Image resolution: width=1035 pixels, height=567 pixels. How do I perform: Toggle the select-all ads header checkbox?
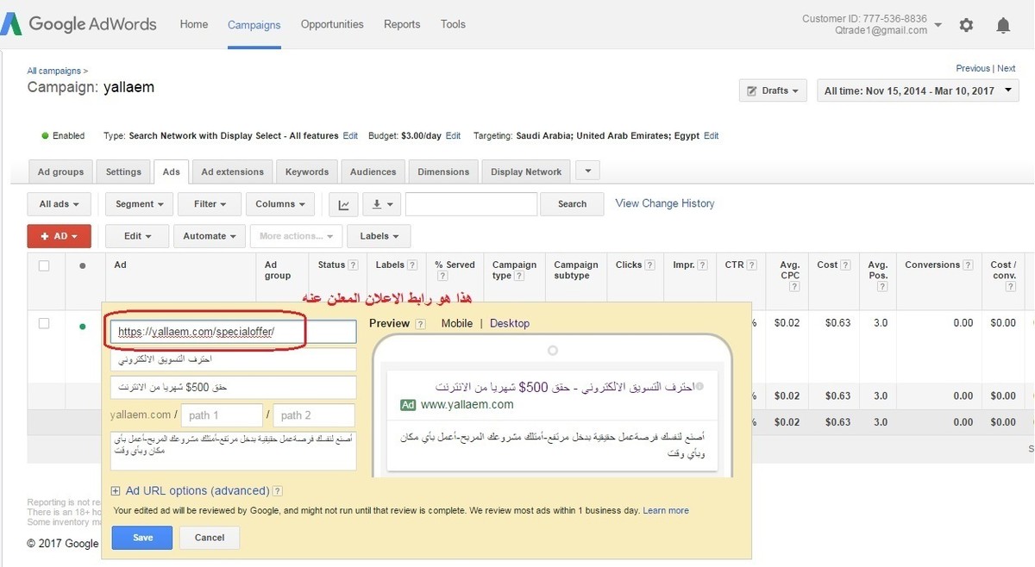(44, 266)
